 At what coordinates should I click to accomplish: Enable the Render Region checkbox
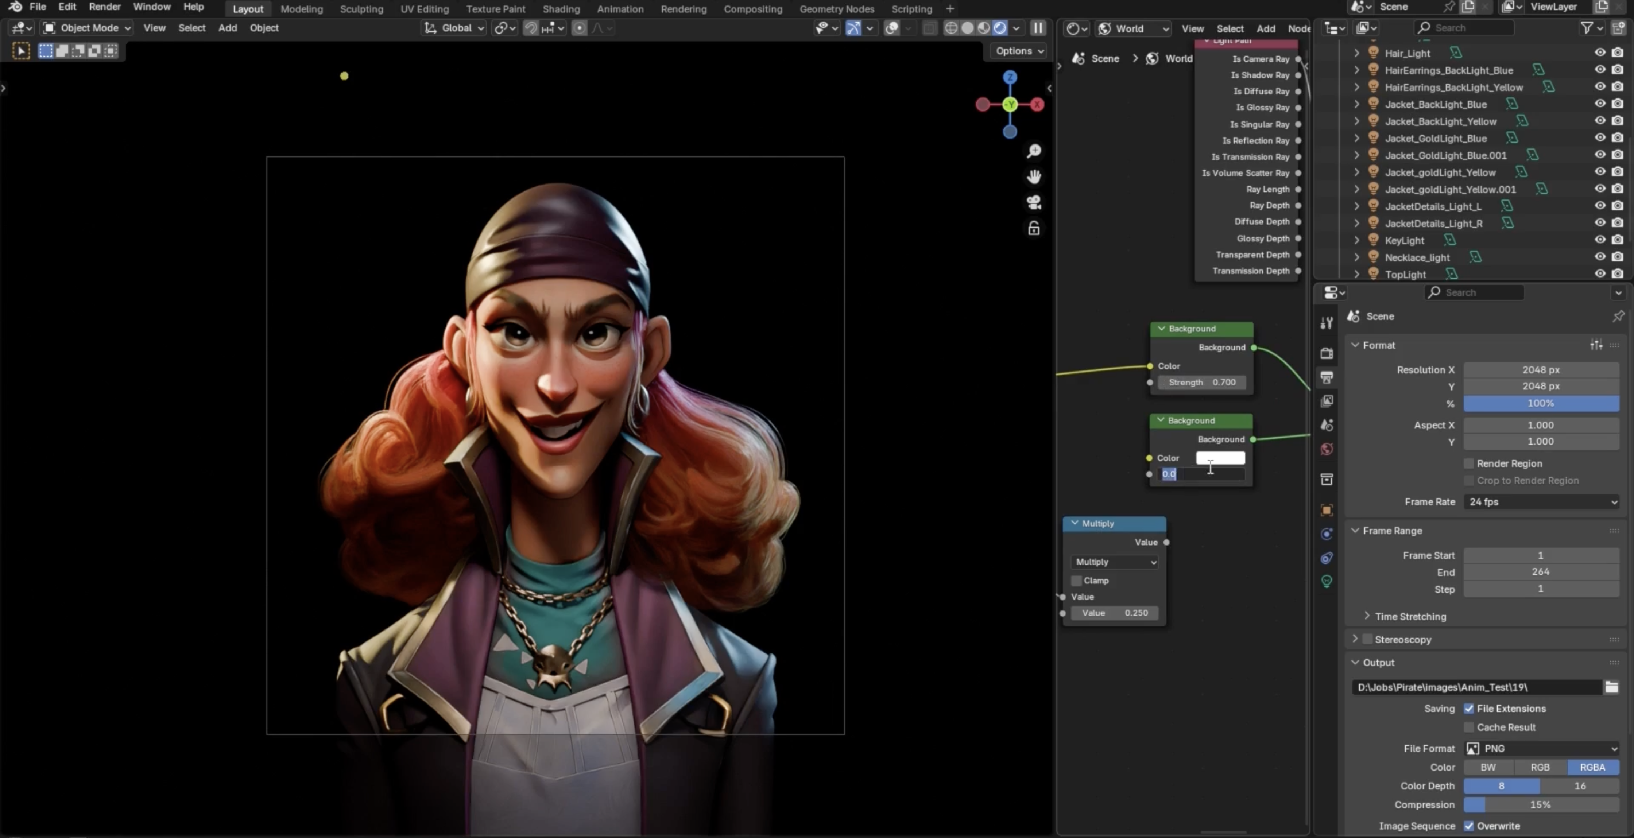[x=1469, y=464]
